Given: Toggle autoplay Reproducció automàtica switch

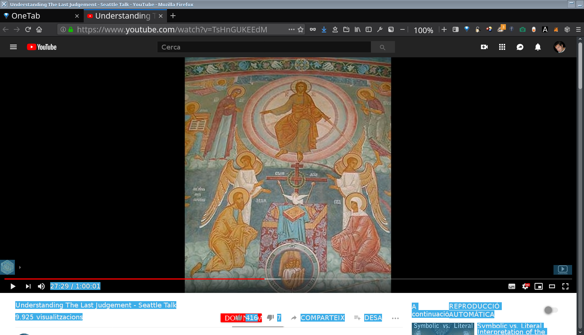Looking at the screenshot, I should click(x=551, y=310).
